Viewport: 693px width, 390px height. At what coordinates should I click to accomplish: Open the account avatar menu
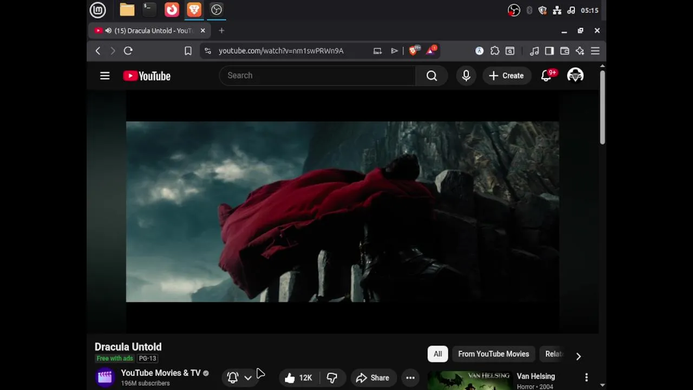click(x=575, y=75)
